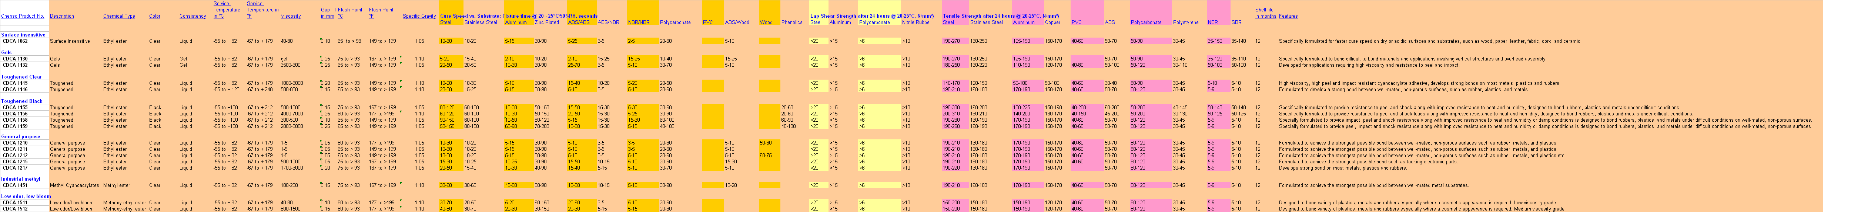Open the 'Description' column header link

point(62,16)
